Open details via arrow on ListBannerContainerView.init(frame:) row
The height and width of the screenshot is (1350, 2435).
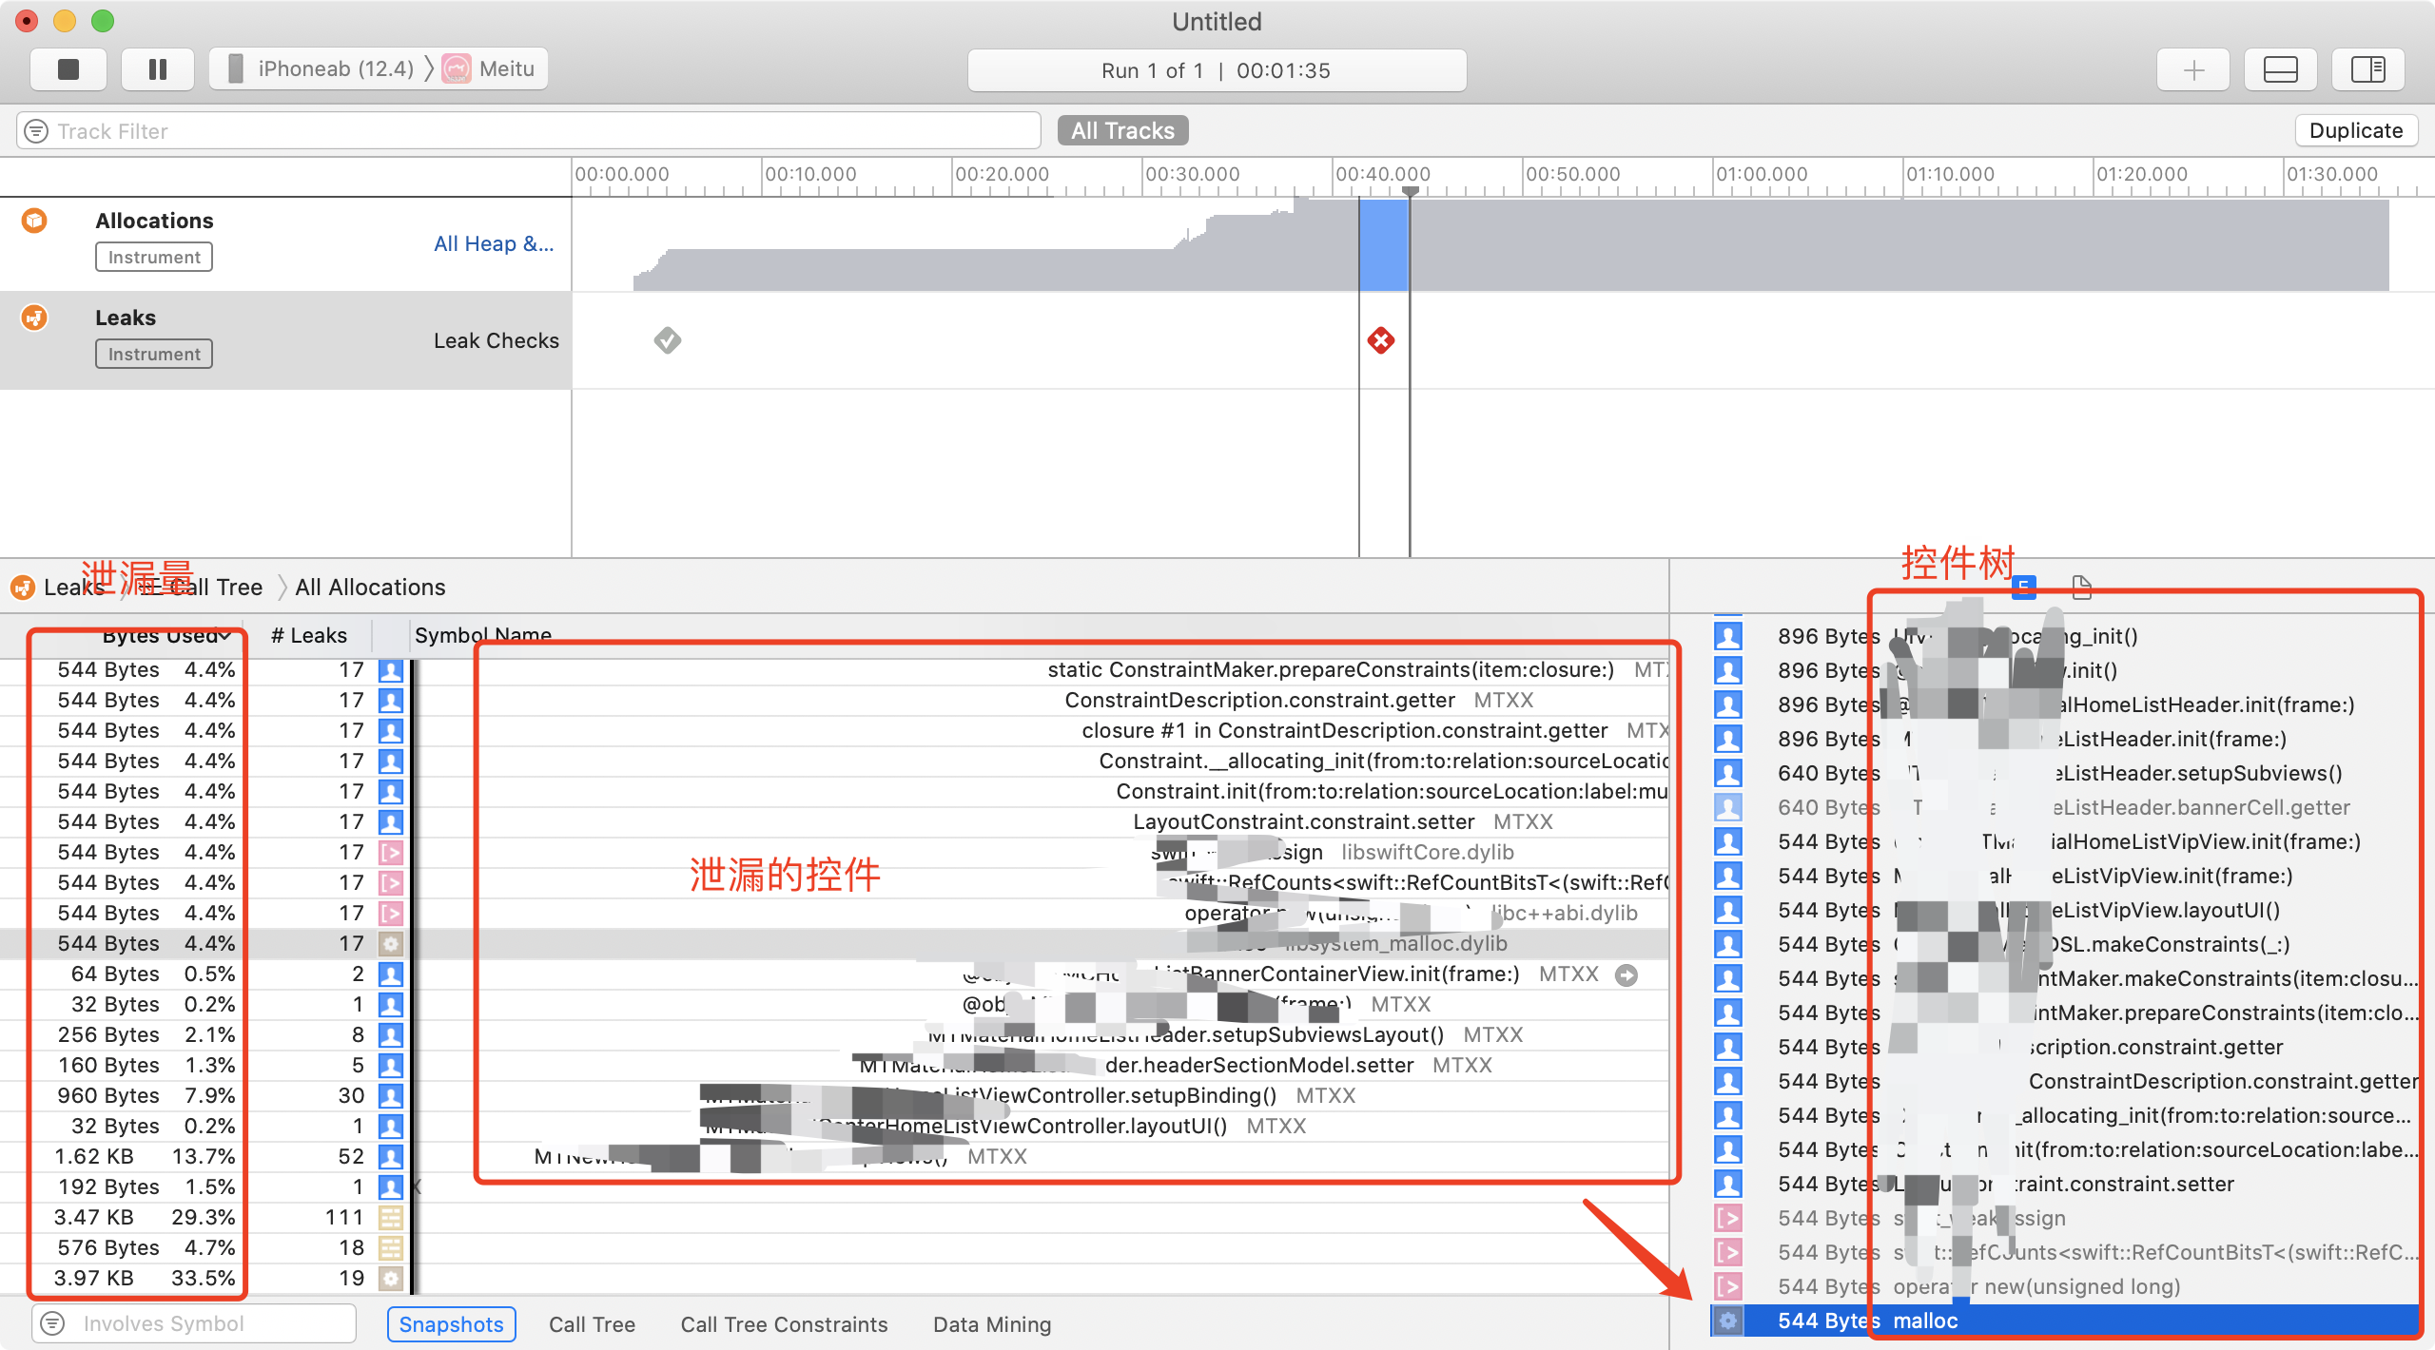(x=1628, y=974)
